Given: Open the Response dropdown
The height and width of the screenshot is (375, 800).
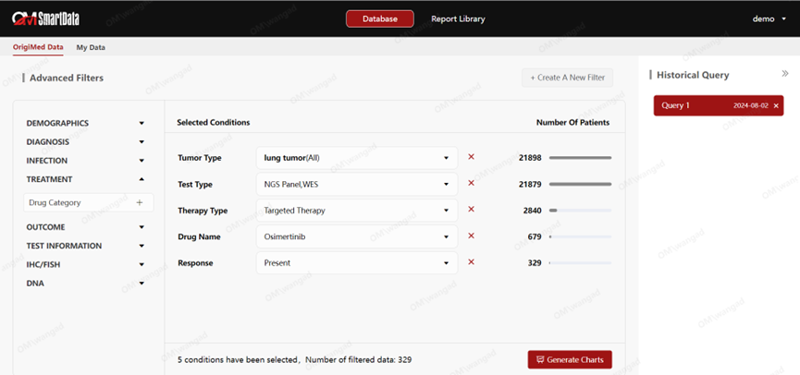Looking at the screenshot, I should (357, 263).
